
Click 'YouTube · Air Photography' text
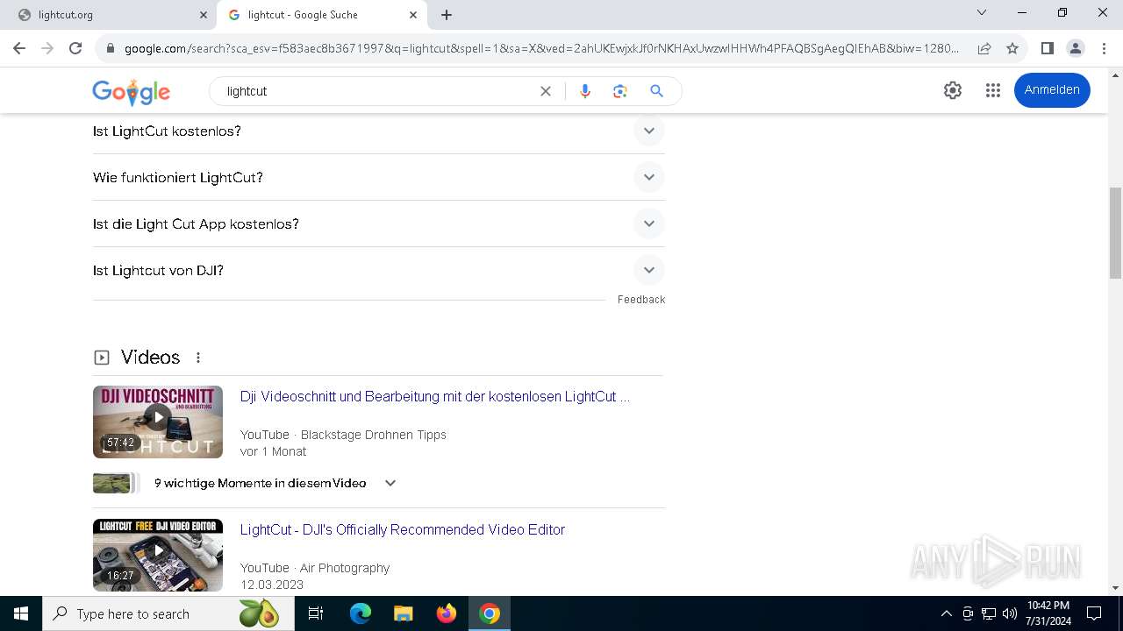(x=315, y=568)
